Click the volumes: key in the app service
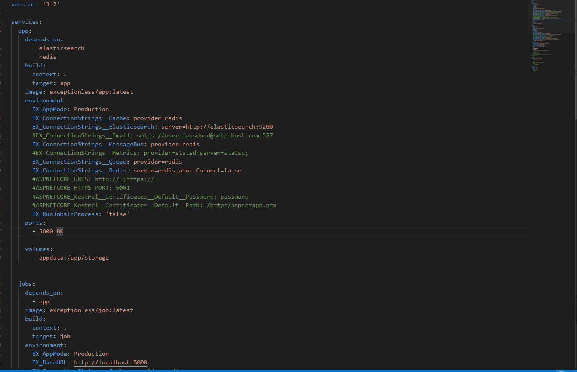 [37, 249]
